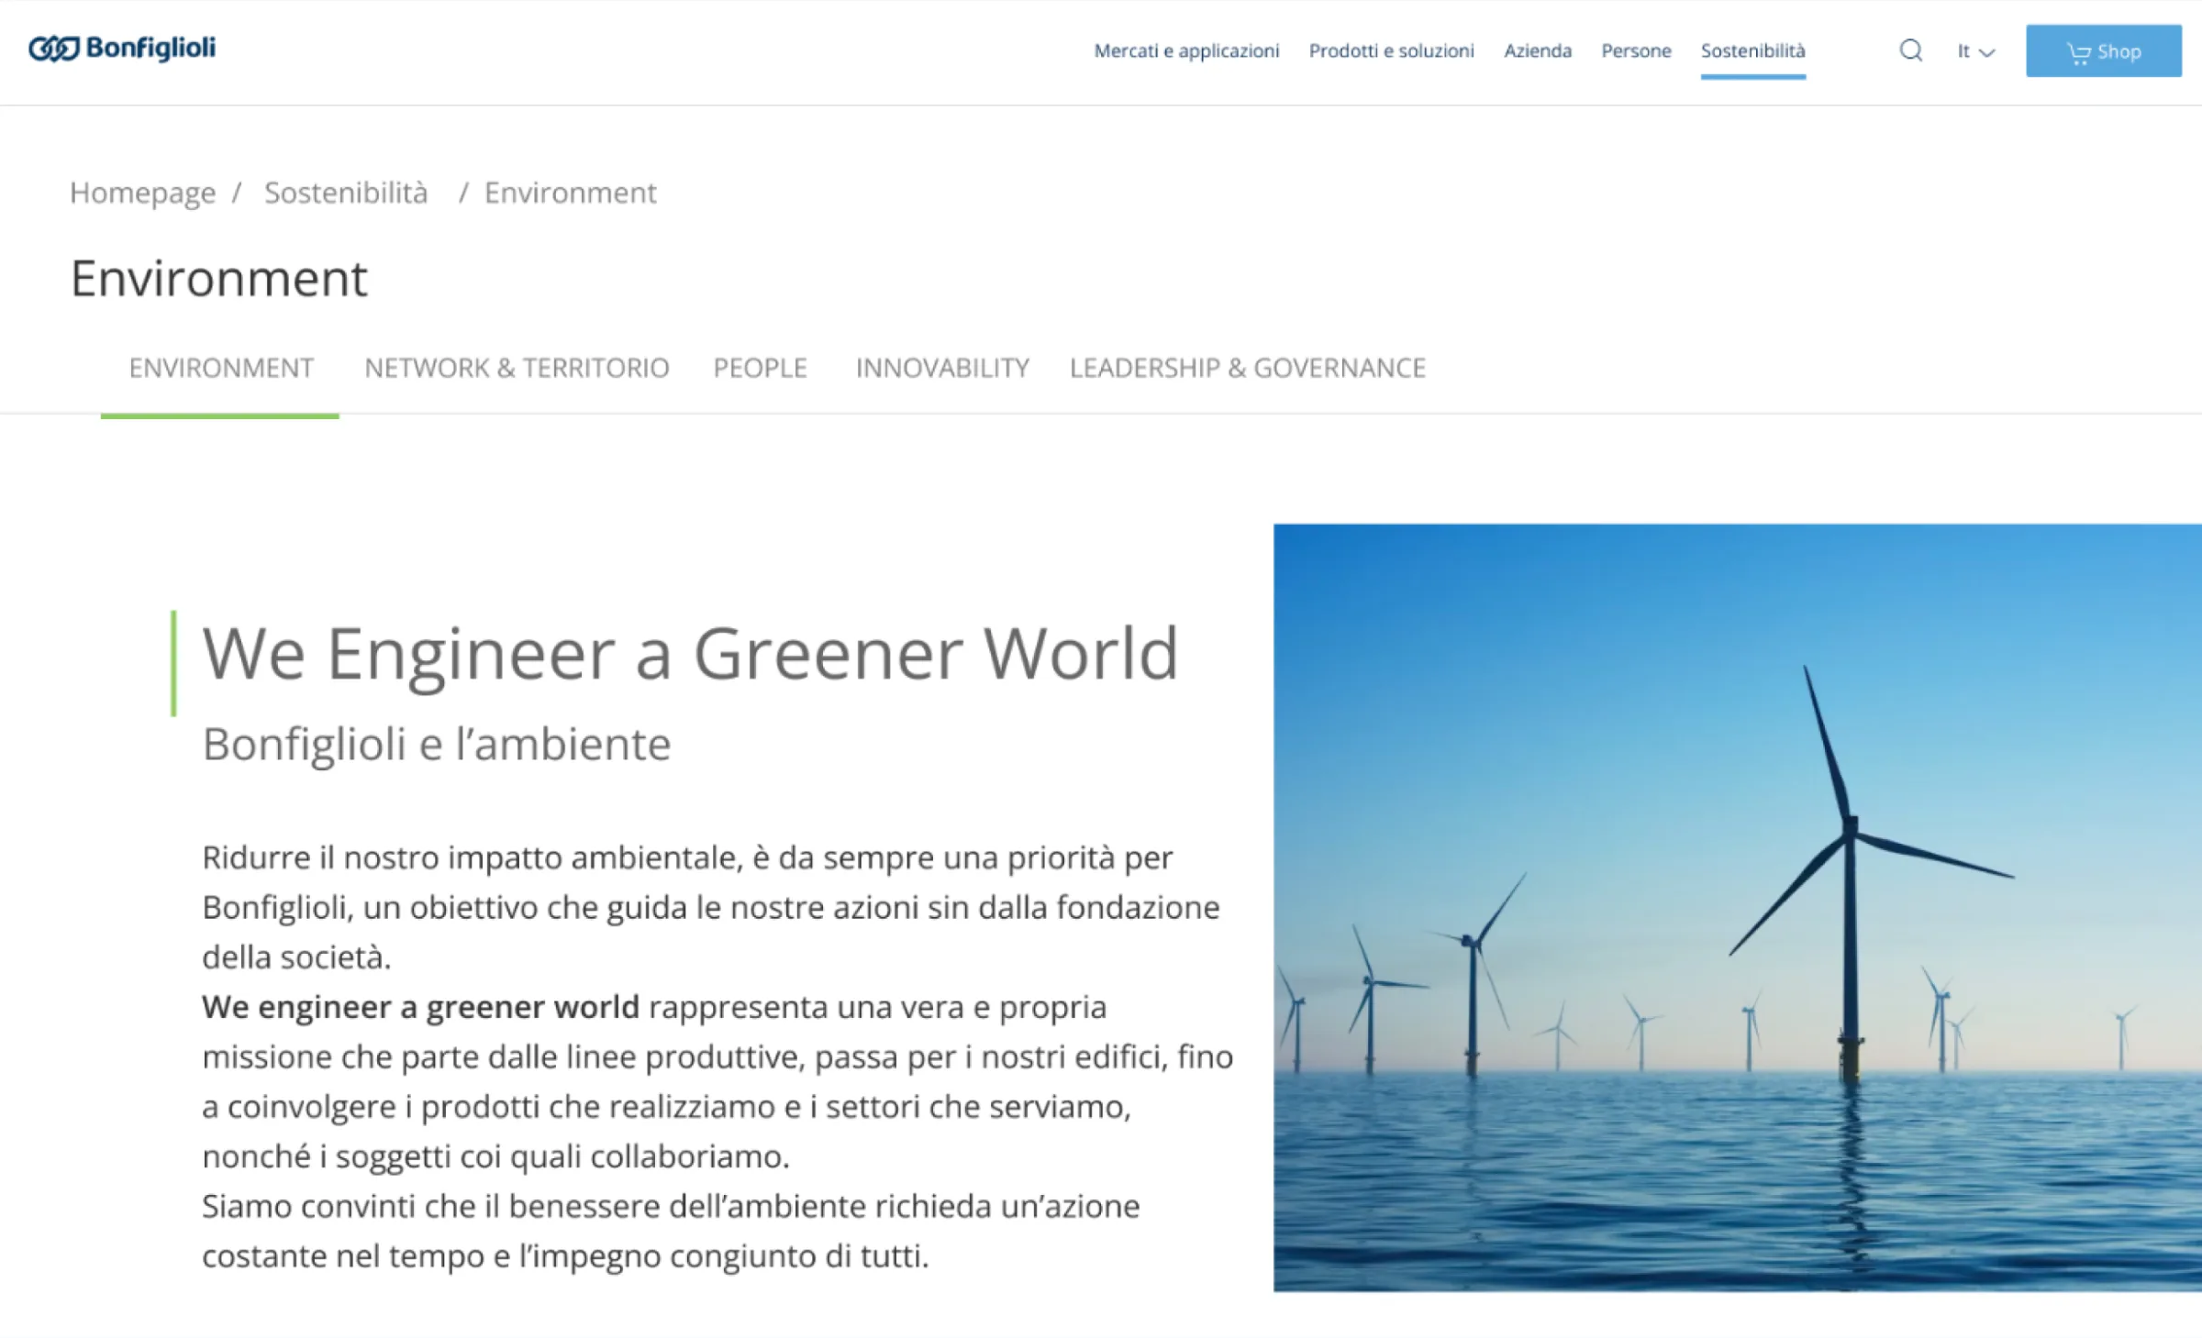
Task: Open the Shop cart button
Action: [2103, 51]
